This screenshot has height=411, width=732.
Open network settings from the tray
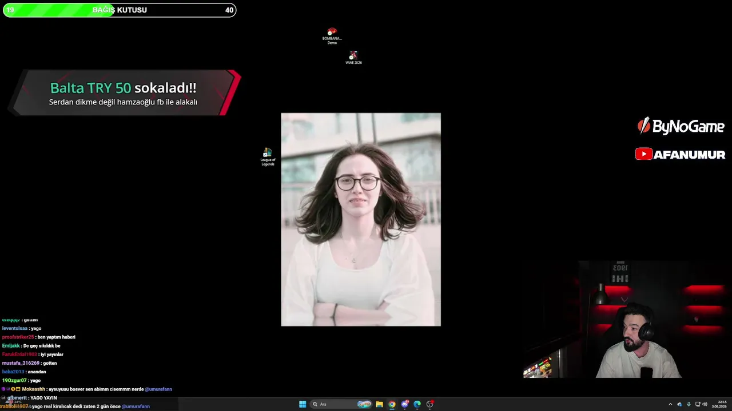coord(698,404)
